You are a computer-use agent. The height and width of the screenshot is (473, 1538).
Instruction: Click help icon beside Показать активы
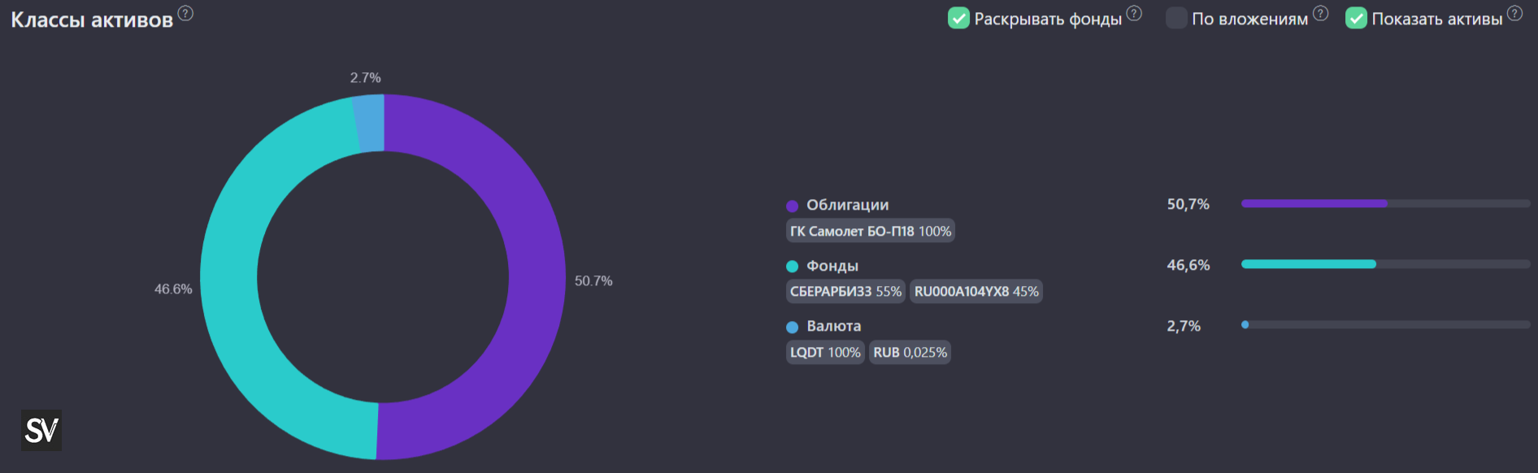click(1514, 13)
